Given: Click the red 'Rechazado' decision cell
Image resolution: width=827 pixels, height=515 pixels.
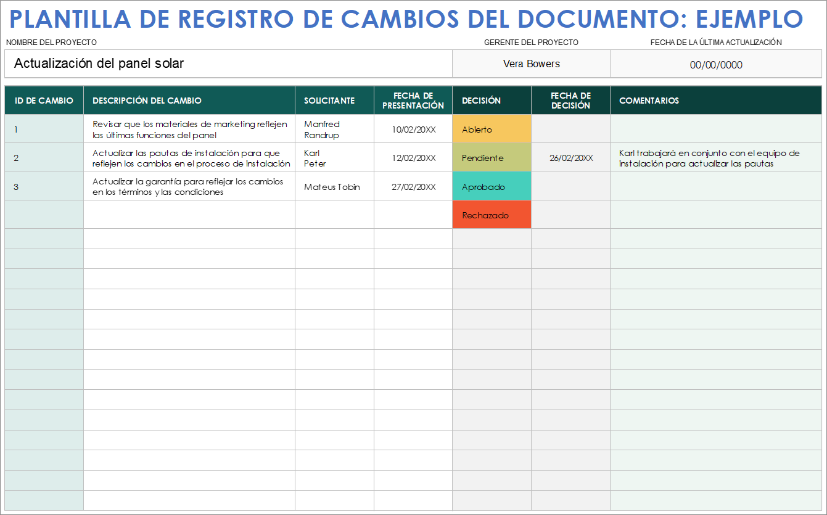Looking at the screenshot, I should (492, 215).
